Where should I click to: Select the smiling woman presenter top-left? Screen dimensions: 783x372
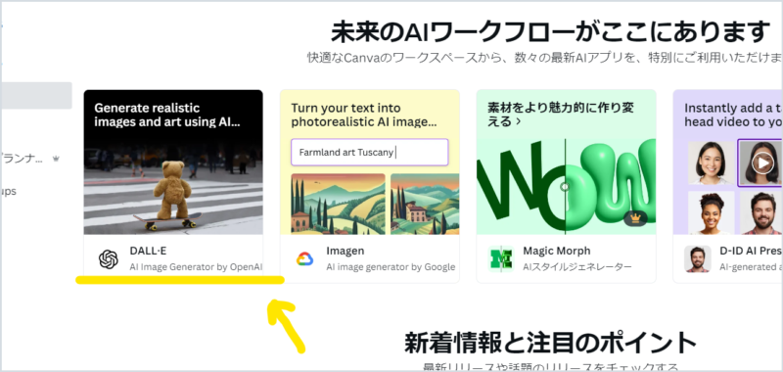pyautogui.click(x=712, y=163)
